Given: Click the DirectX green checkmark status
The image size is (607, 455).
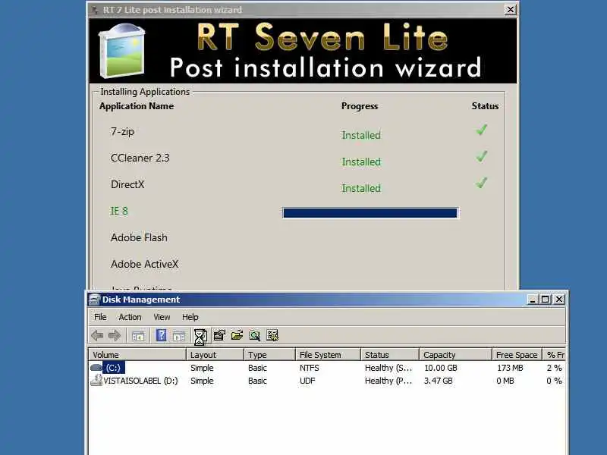Looking at the screenshot, I should pyautogui.click(x=481, y=183).
